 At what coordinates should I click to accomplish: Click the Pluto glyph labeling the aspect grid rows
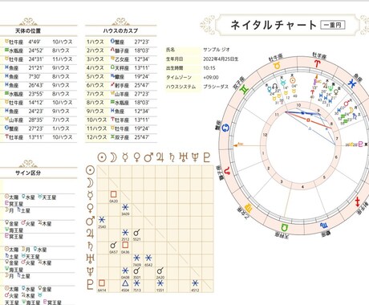point(91,284)
